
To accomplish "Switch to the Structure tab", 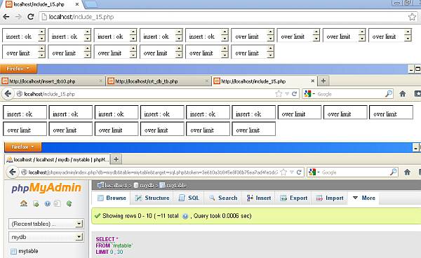I will coord(152,198).
